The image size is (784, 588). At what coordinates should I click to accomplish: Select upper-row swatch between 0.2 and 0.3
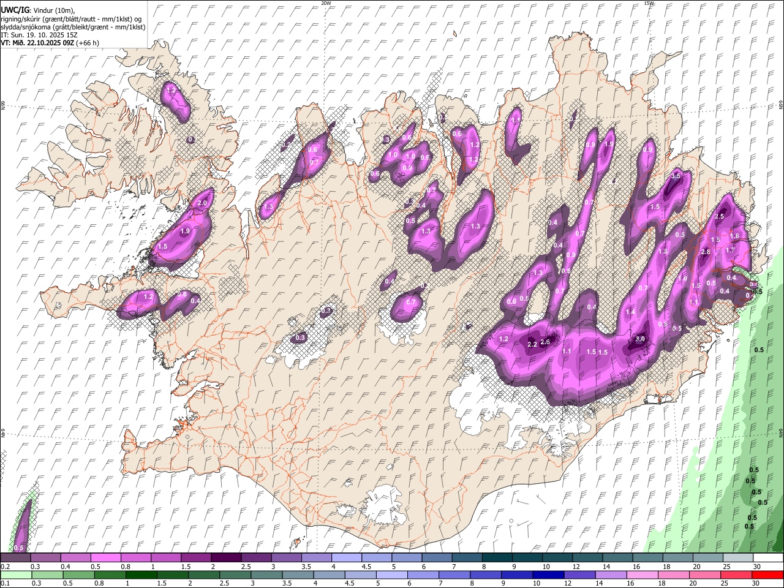(x=15, y=558)
